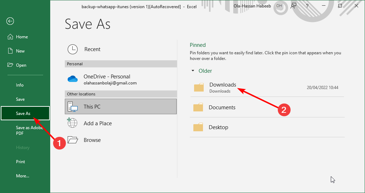The width and height of the screenshot is (365, 193).
Task: Open the Home menu item
Action: click(22, 37)
